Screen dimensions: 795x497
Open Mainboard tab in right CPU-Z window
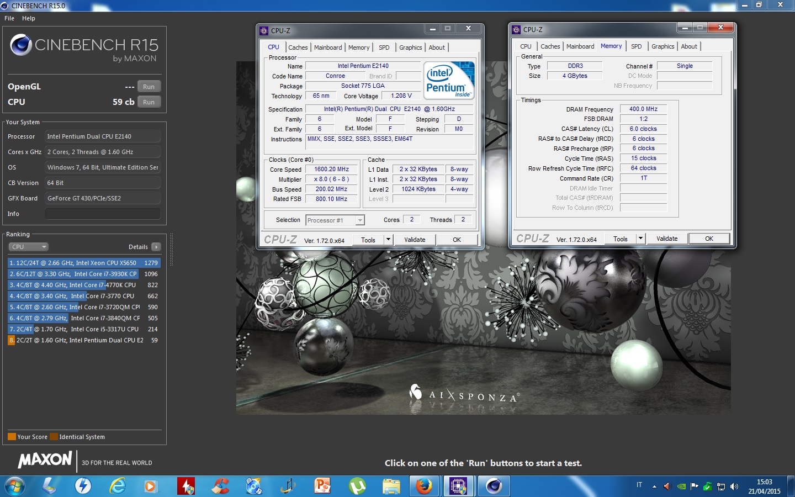click(580, 46)
